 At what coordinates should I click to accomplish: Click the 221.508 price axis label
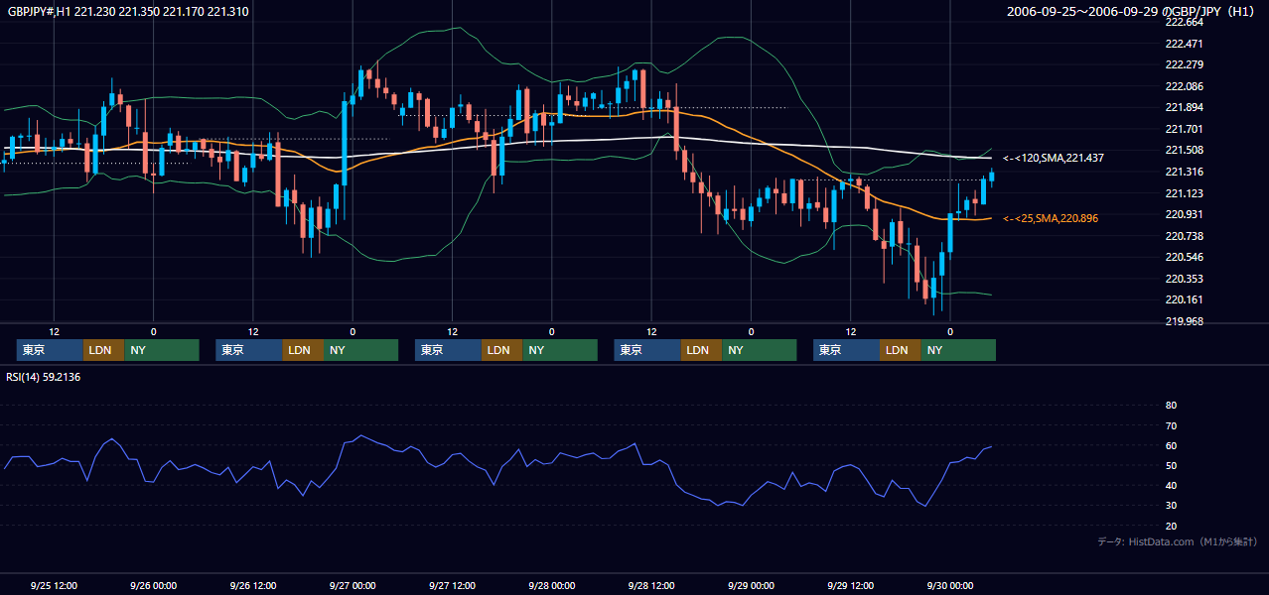point(1184,151)
